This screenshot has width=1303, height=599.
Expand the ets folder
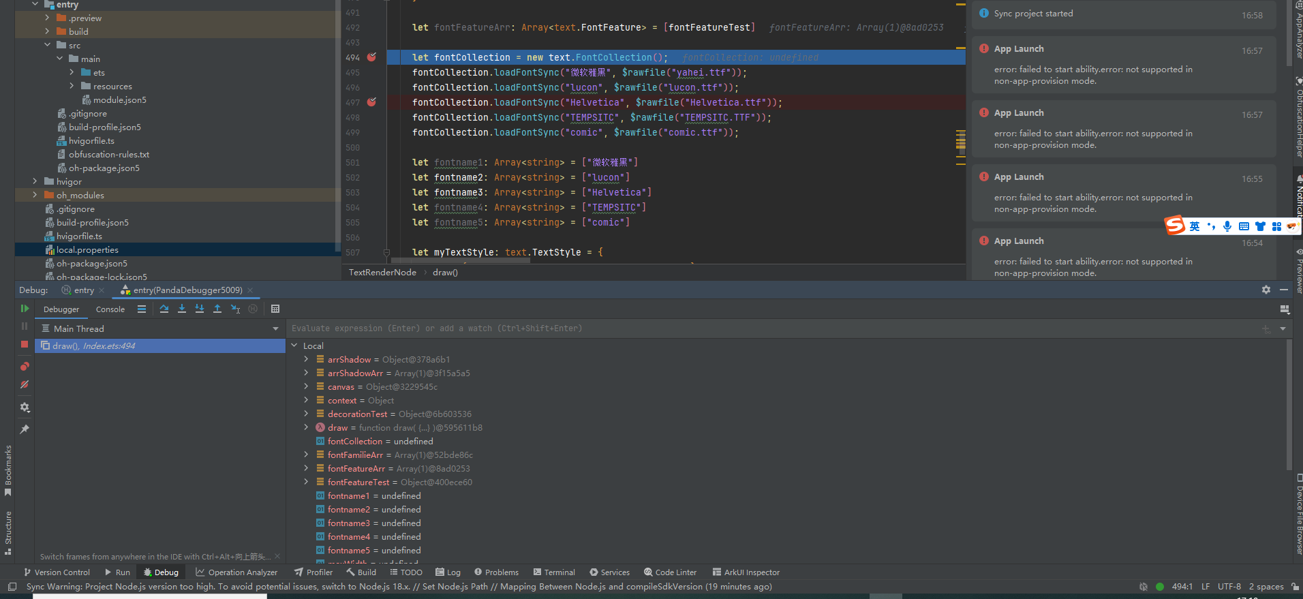pos(72,72)
